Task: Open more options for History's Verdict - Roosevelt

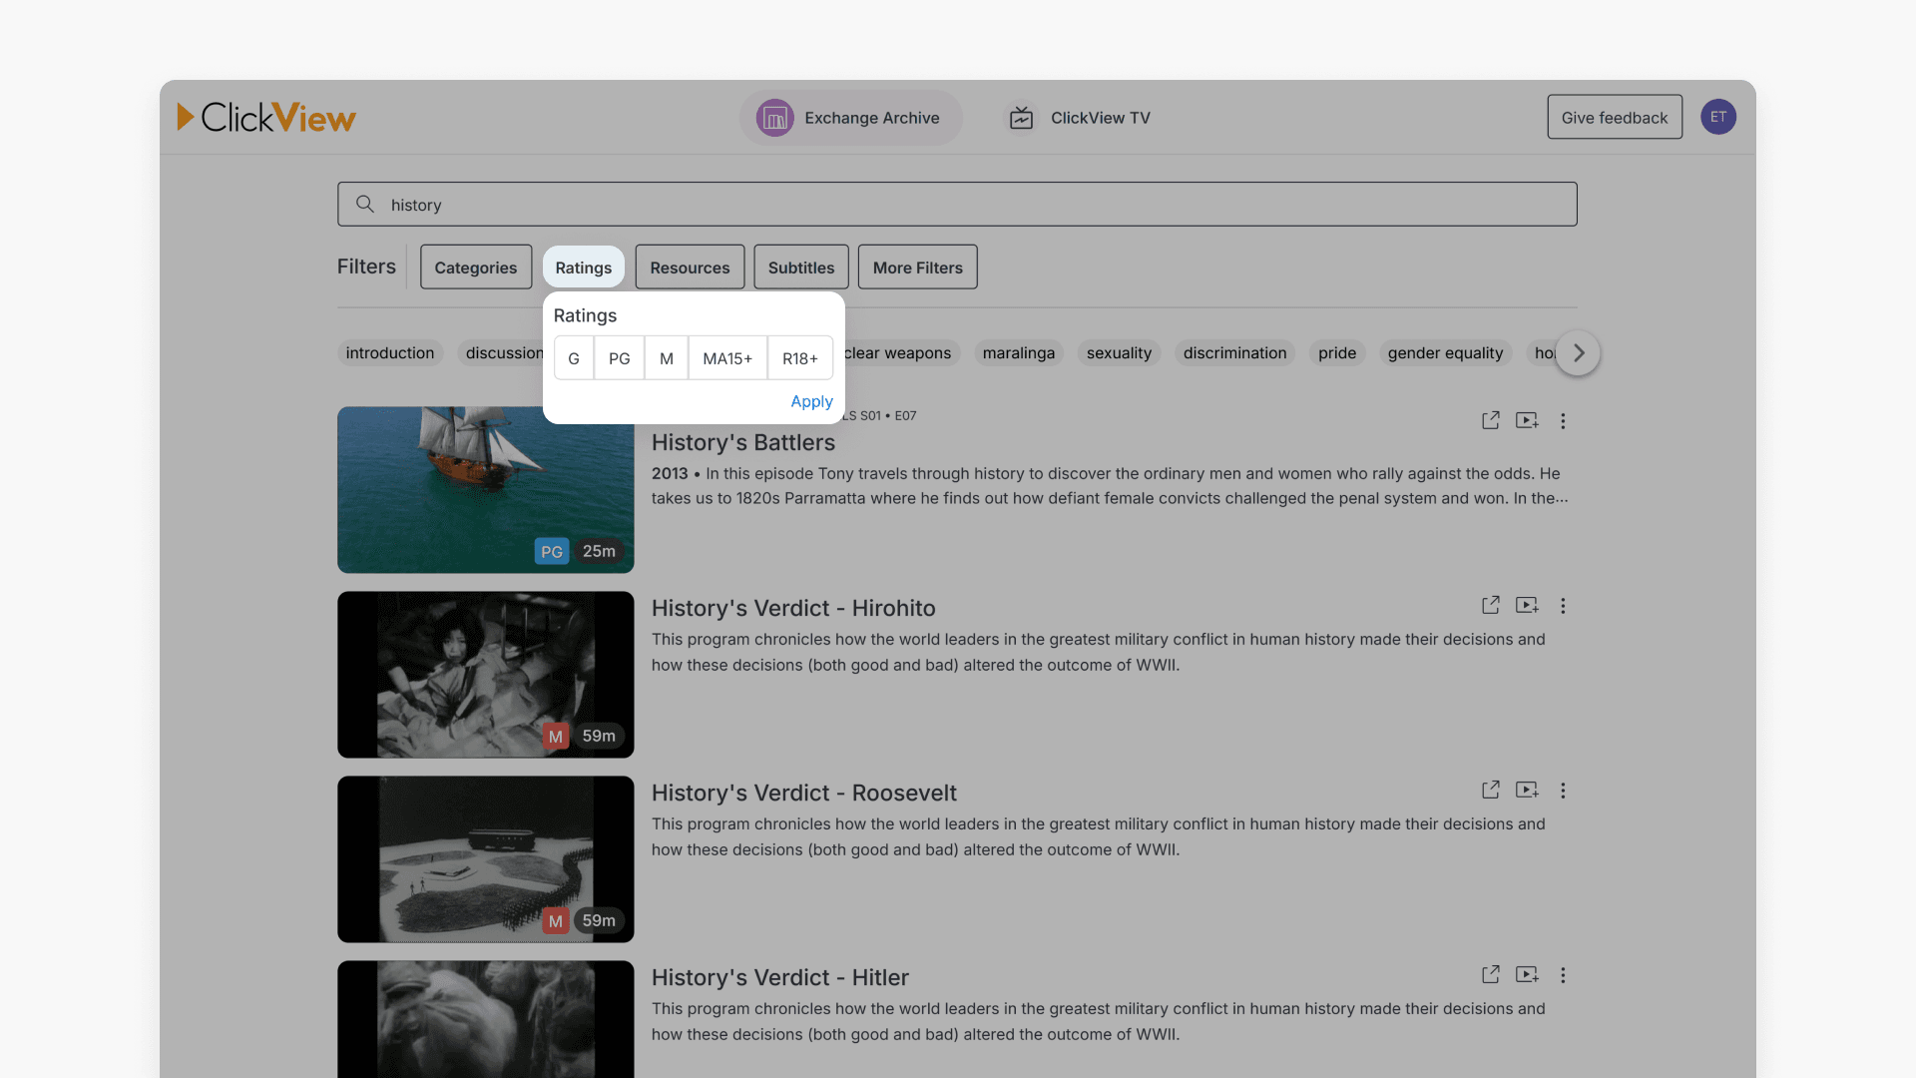Action: click(1563, 791)
